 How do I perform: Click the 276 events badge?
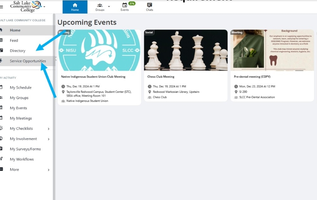point(132,4)
